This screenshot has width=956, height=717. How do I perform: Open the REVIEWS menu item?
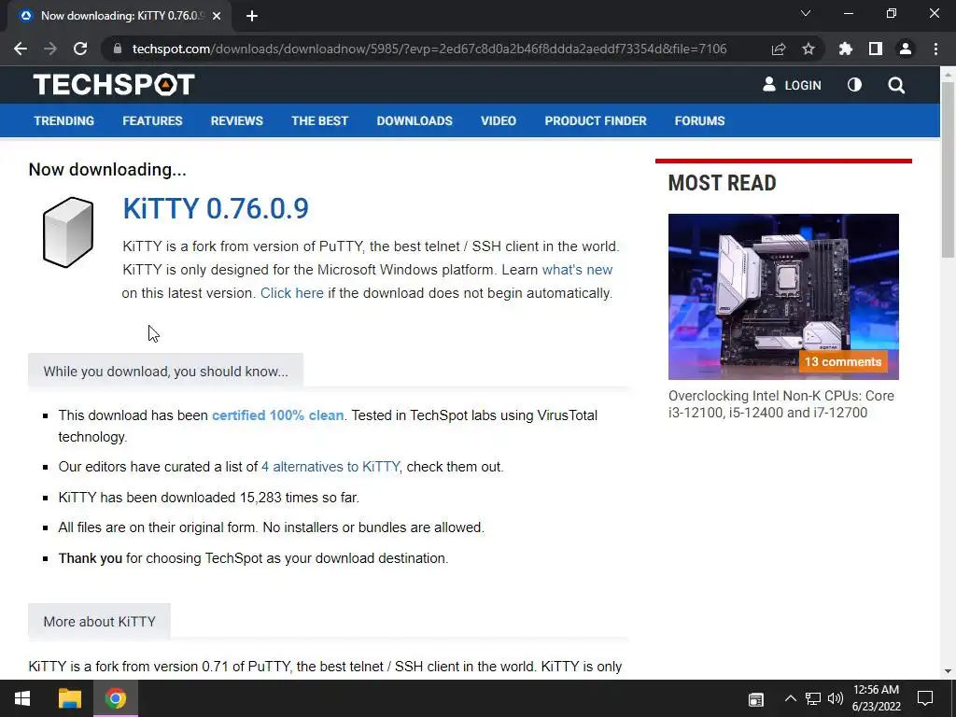(236, 120)
